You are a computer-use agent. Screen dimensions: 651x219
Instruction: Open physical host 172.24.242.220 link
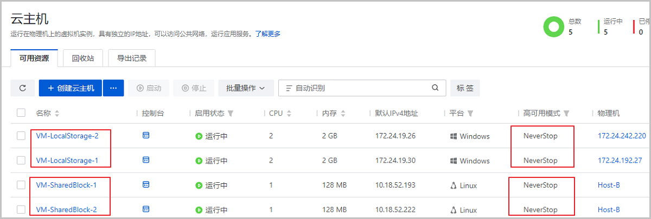tap(622, 136)
